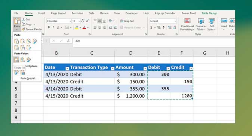This screenshot has width=252, height=136.
Task: Expand the Conditional Formatting menu
Action: [x=187, y=24]
